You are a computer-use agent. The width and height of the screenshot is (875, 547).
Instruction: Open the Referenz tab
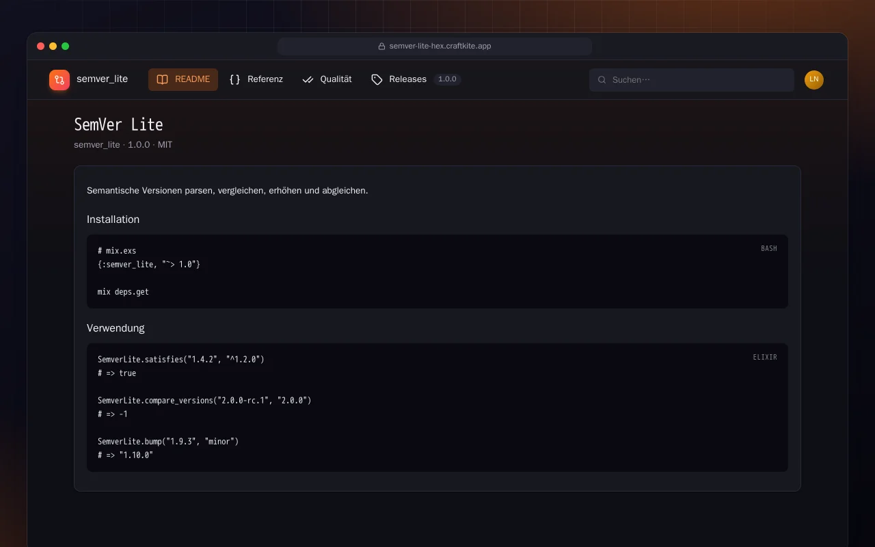click(256, 79)
